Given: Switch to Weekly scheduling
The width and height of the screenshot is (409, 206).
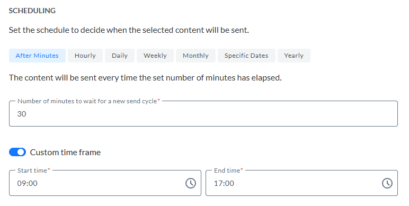Looking at the screenshot, I should [x=155, y=56].
